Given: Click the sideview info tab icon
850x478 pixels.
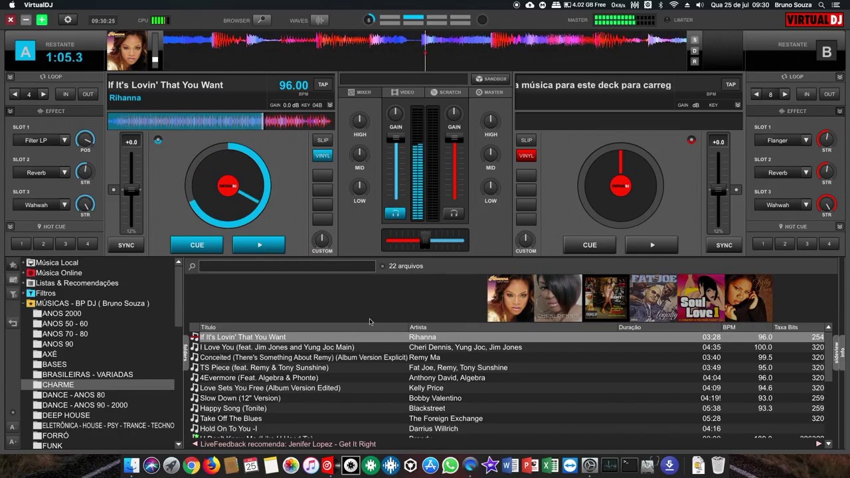Looking at the screenshot, I should point(839,352).
